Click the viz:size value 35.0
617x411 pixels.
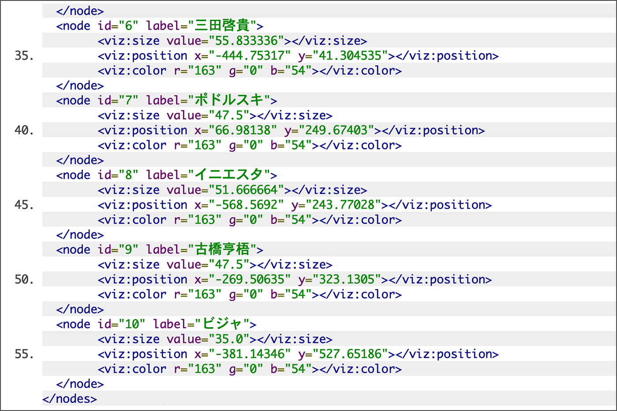tap(229, 339)
